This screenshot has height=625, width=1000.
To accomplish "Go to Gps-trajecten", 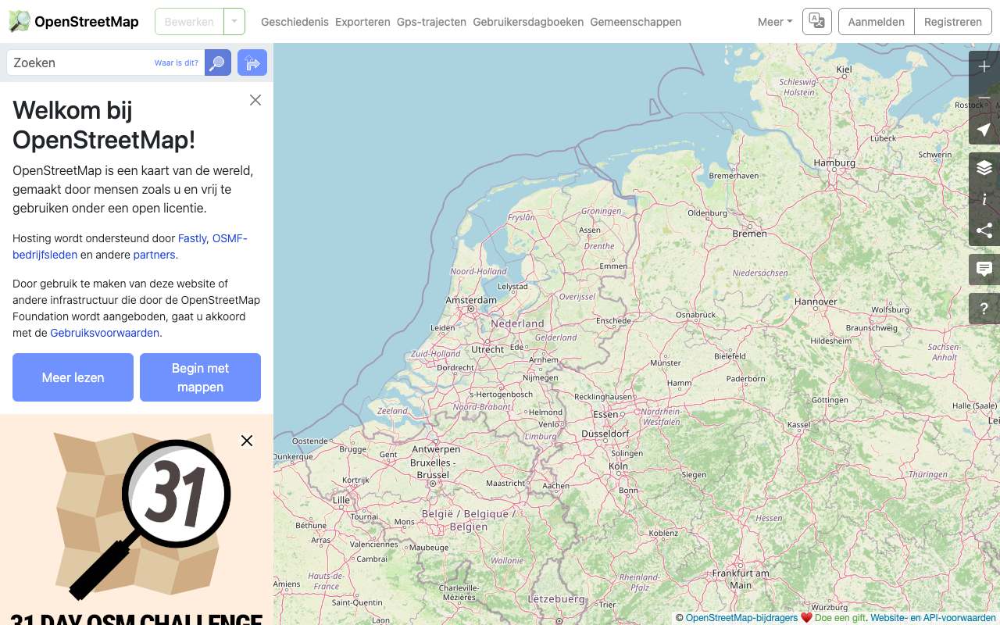I will (431, 22).
